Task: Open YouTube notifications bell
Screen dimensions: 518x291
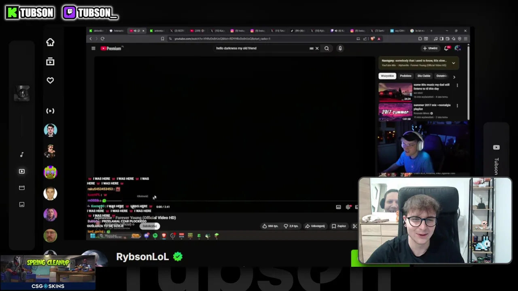Action: point(447,48)
